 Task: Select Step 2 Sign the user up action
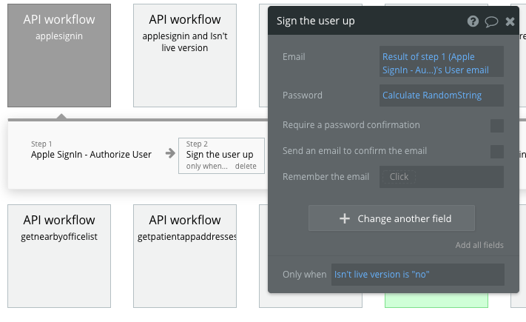(x=220, y=154)
